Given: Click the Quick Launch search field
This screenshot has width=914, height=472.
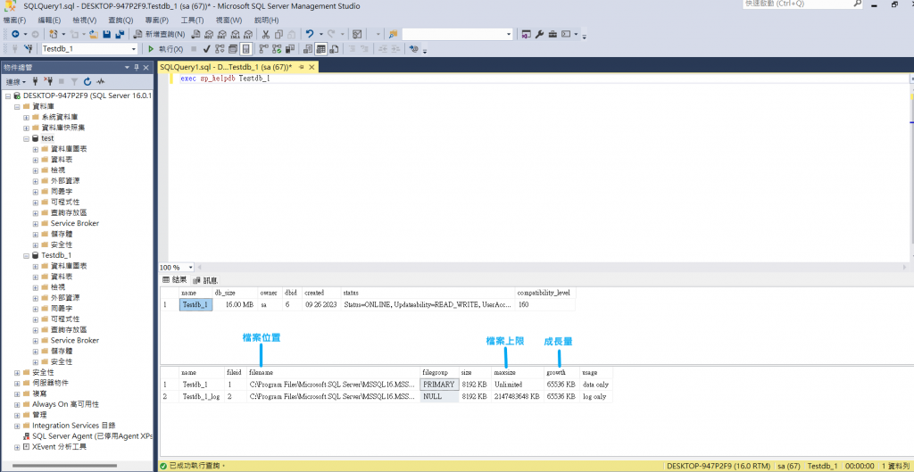Looking at the screenshot, I should point(803,4).
